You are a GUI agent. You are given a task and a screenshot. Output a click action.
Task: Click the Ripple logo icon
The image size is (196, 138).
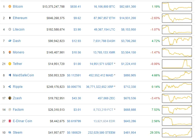10,87
